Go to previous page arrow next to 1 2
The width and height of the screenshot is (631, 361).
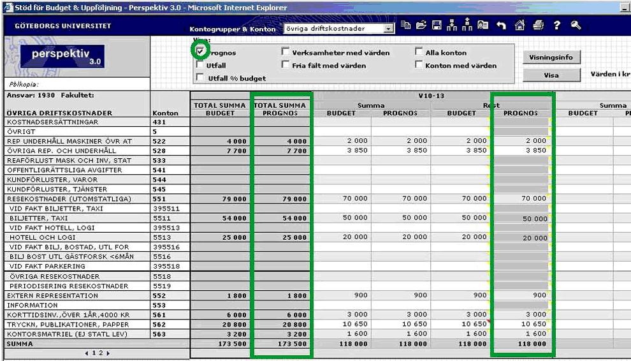[x=87, y=353]
